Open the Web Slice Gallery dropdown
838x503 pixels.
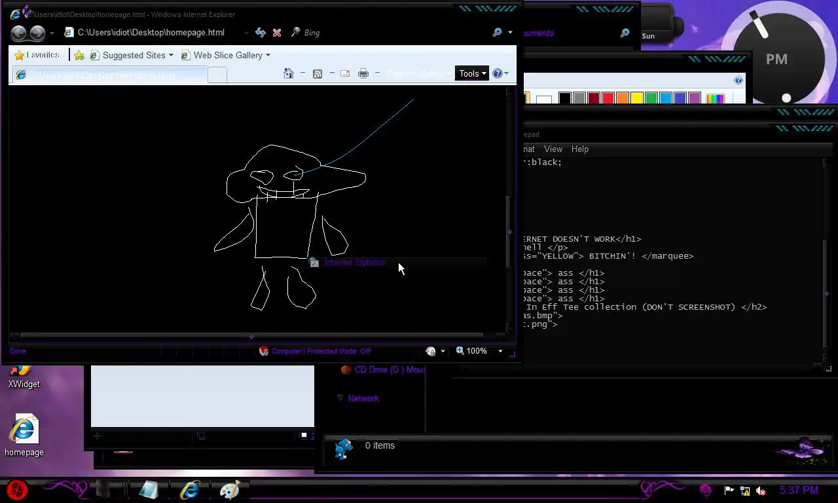pyautogui.click(x=225, y=55)
